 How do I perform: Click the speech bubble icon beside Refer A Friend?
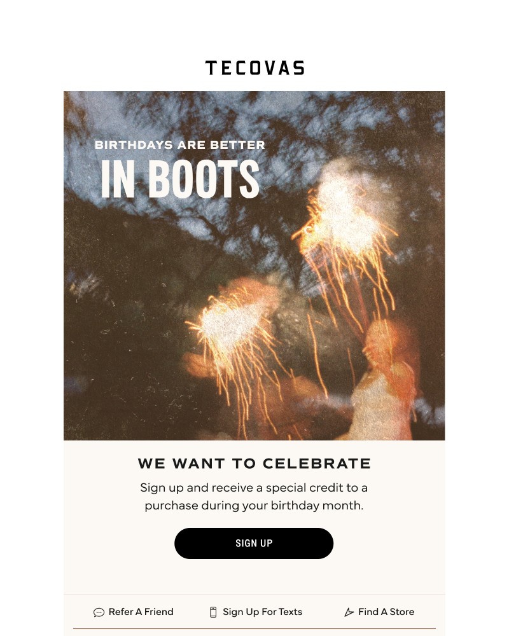click(99, 612)
